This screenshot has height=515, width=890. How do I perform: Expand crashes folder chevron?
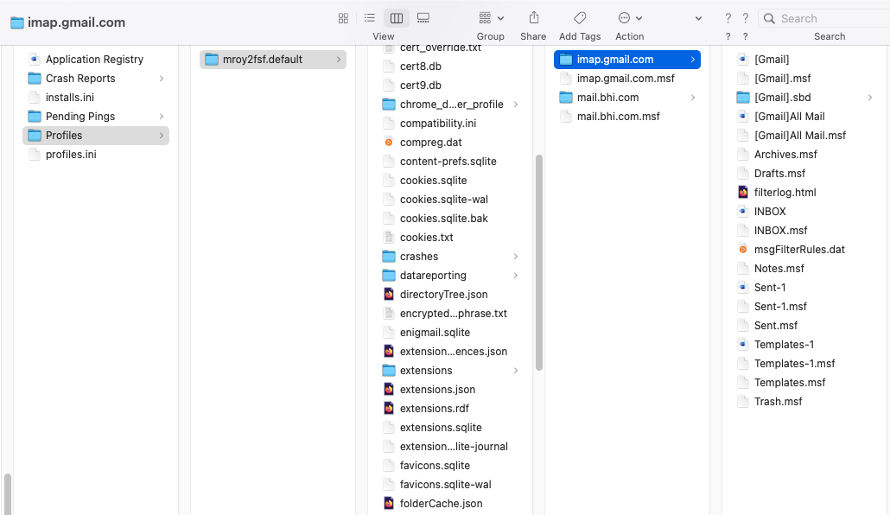point(515,257)
